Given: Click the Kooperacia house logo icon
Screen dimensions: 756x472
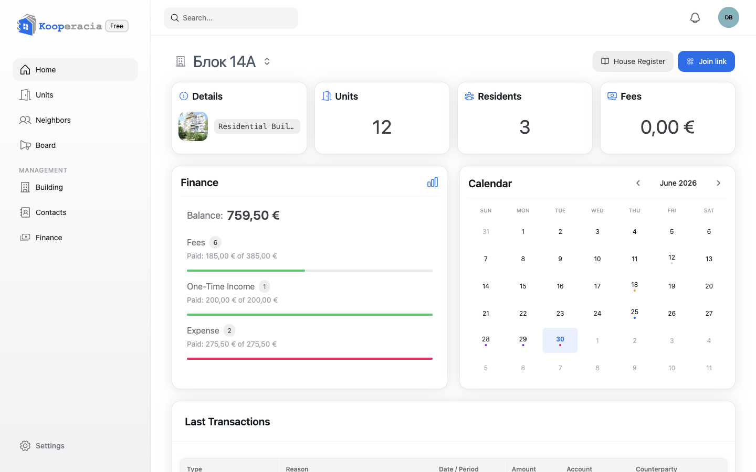Looking at the screenshot, I should pyautogui.click(x=26, y=25).
